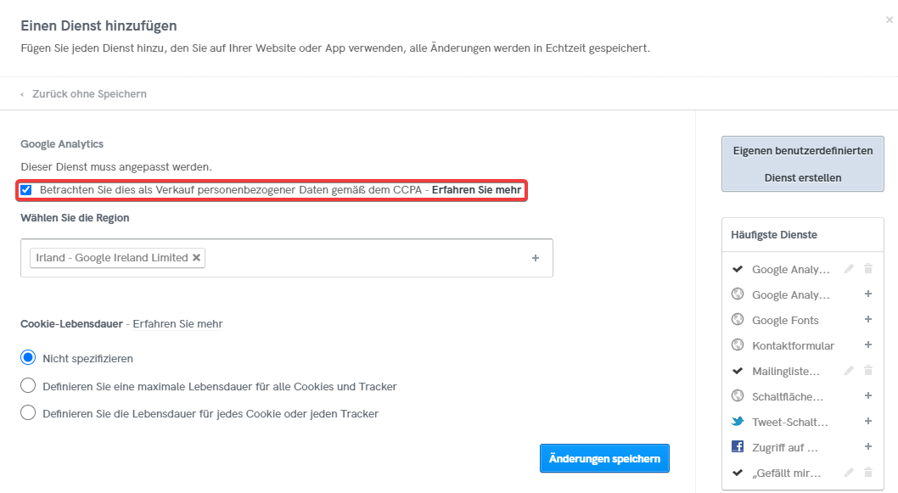Delete the Mailingliste service with trash icon
Screen dimensions: 898x493
867,371
